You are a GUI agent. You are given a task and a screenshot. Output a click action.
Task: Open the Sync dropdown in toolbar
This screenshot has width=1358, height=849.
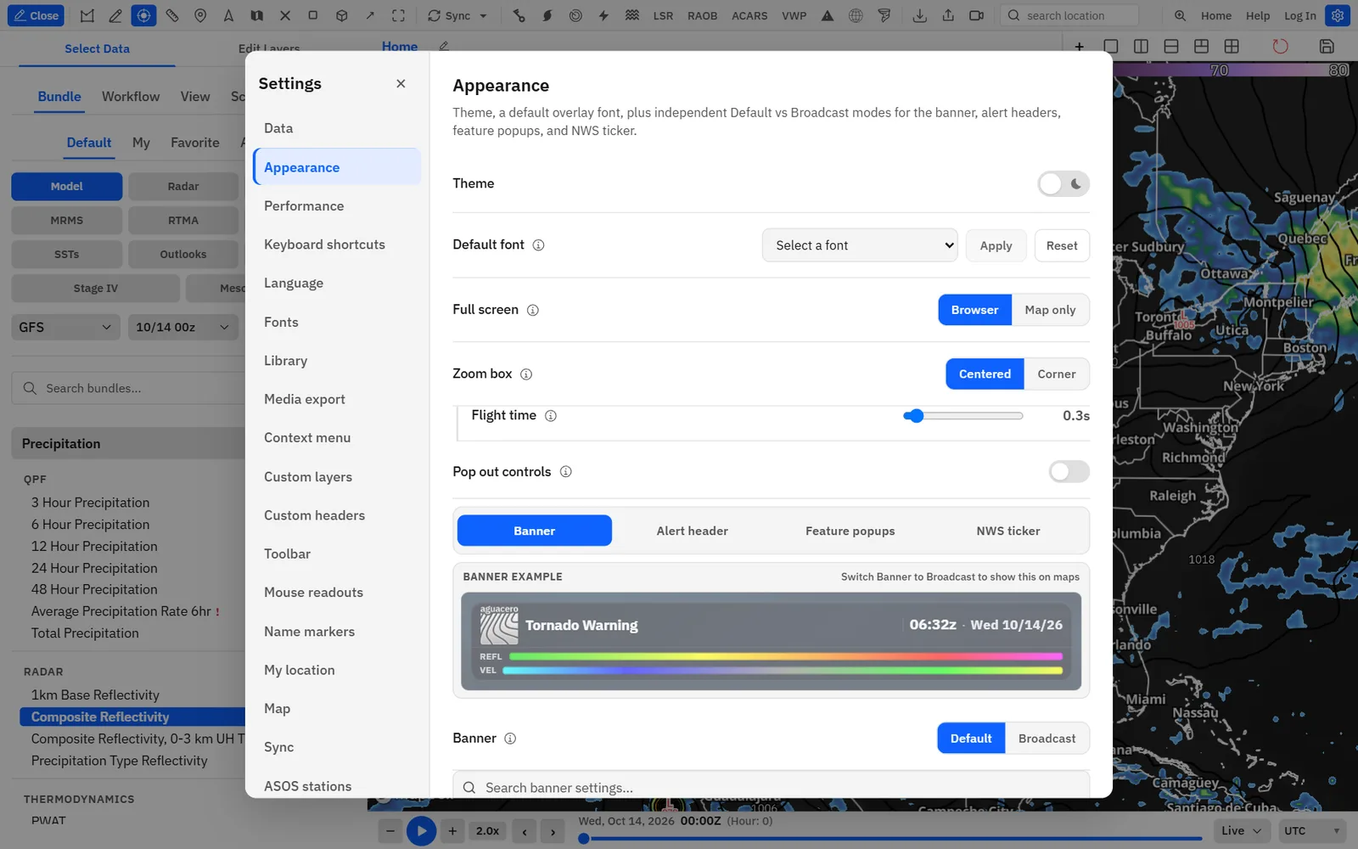pyautogui.click(x=457, y=15)
